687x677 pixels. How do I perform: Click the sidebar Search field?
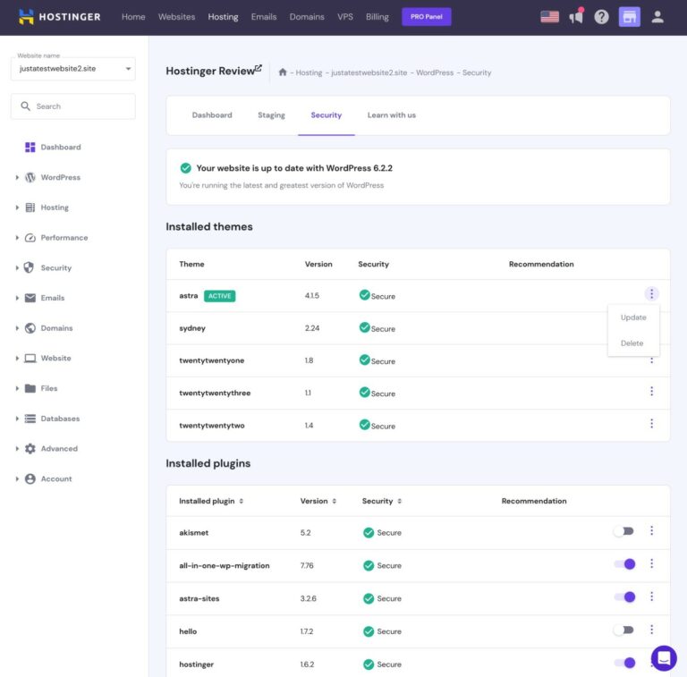pos(73,106)
